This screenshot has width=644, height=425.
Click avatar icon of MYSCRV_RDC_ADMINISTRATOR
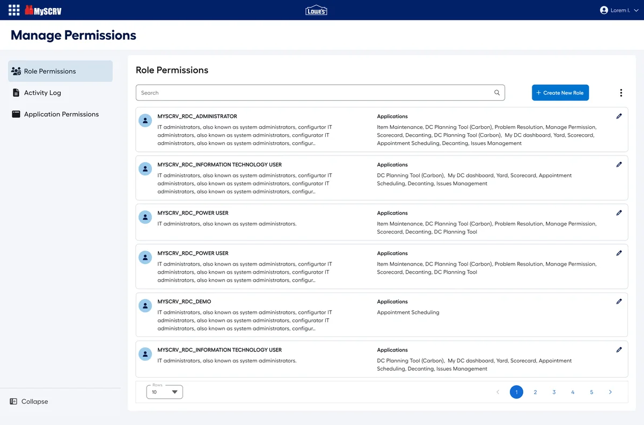(x=145, y=120)
